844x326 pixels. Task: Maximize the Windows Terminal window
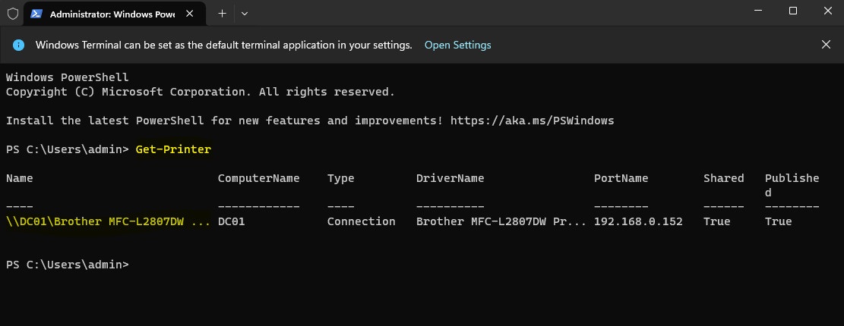(x=793, y=11)
